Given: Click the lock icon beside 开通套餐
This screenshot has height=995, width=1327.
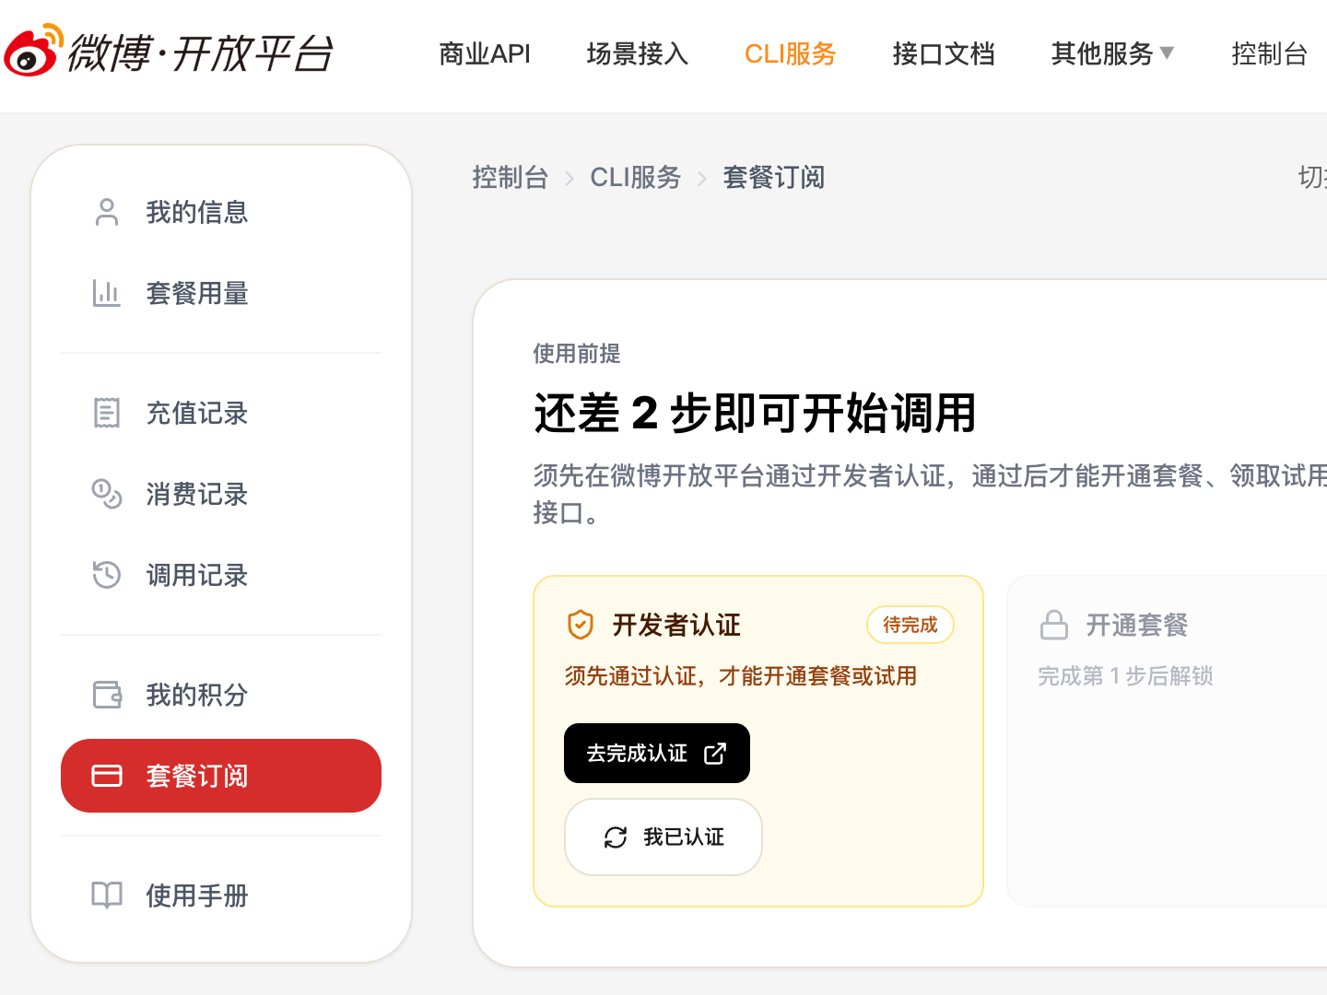Looking at the screenshot, I should 1054,625.
